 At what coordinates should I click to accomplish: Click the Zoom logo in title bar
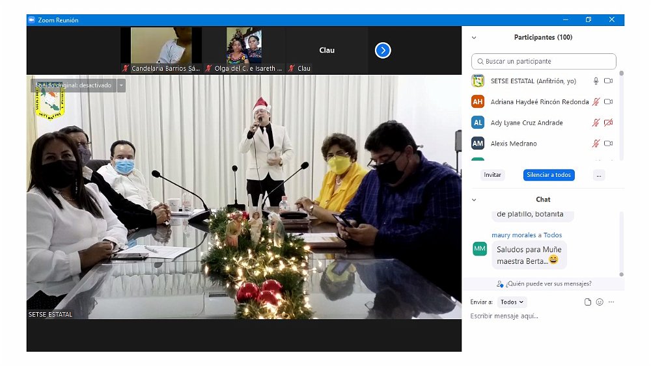pyautogui.click(x=31, y=20)
